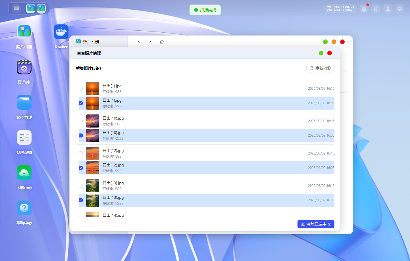Click the 16:15 date of 日出(1).jpg
Image resolution: width=410 pixels, height=261 pixels.
click(x=321, y=89)
